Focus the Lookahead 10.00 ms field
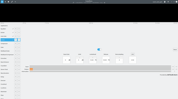Viewport: 178px width, 99px height. click(93, 60)
